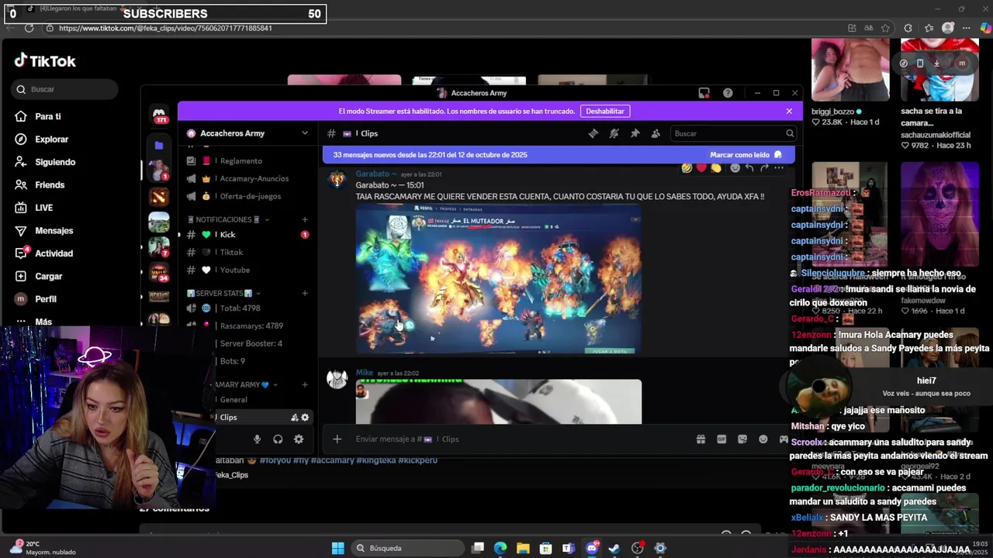Open TikTok Actividad notifications
Image resolution: width=993 pixels, height=558 pixels.
coord(54,253)
